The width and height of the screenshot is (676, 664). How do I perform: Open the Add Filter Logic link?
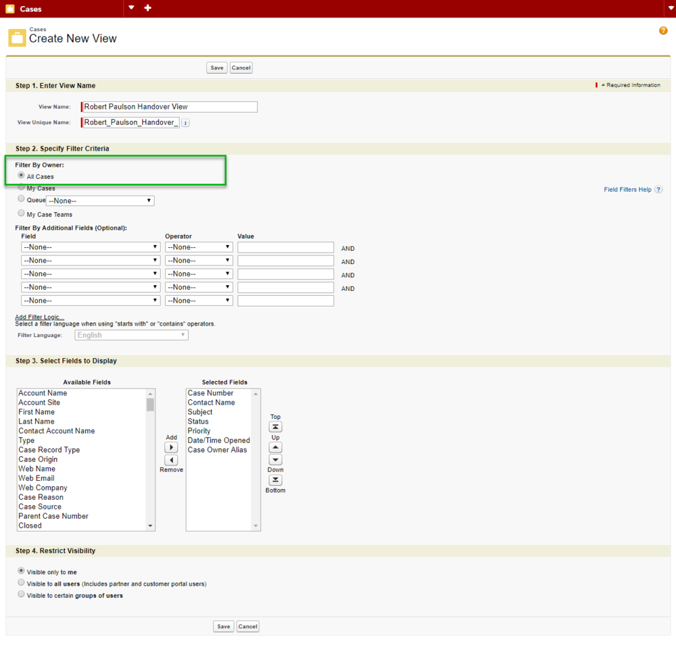(39, 317)
